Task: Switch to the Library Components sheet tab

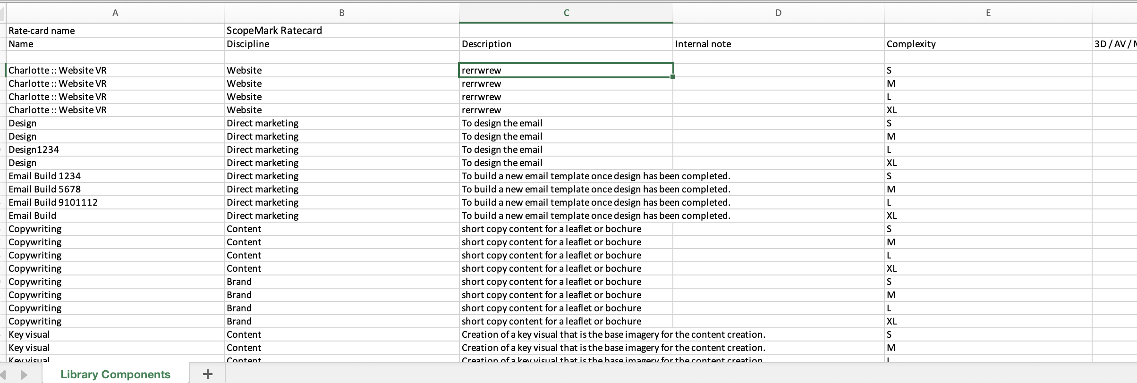Action: [115, 375]
